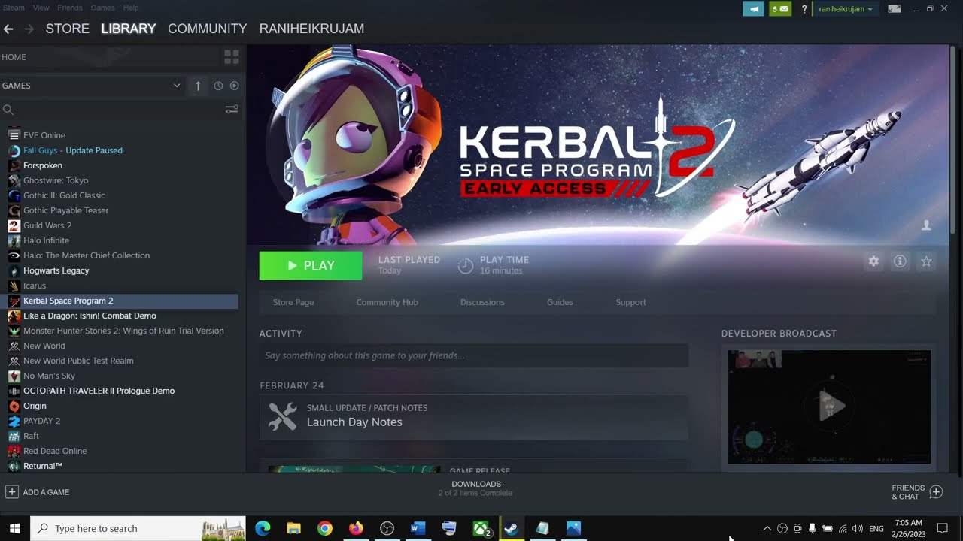Add Kerbal Space Program 2 to favorites star
Image resolution: width=963 pixels, height=541 pixels.
coord(926,261)
